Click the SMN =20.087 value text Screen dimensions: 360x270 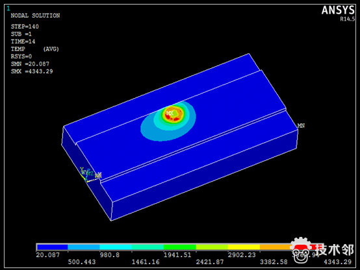point(30,64)
